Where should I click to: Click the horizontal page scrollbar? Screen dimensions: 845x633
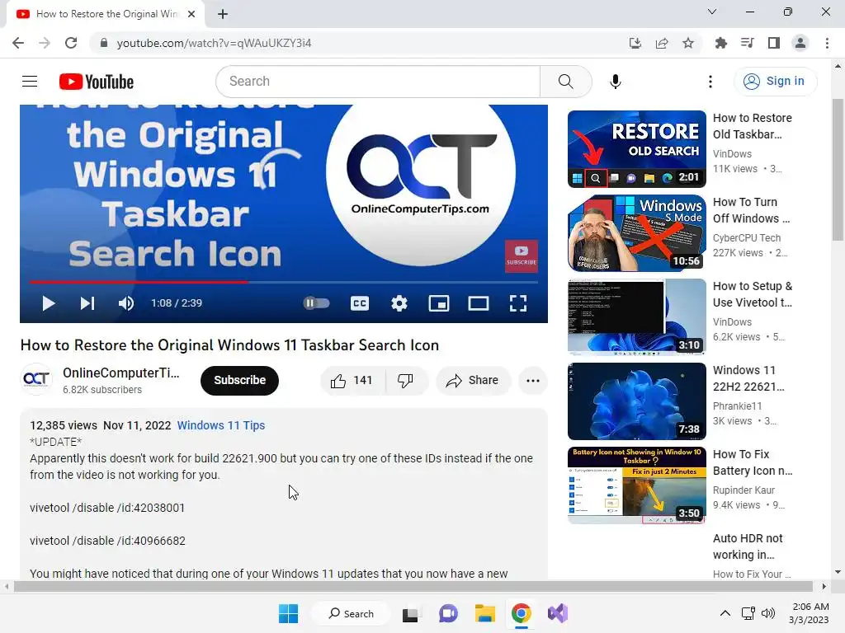click(x=413, y=586)
